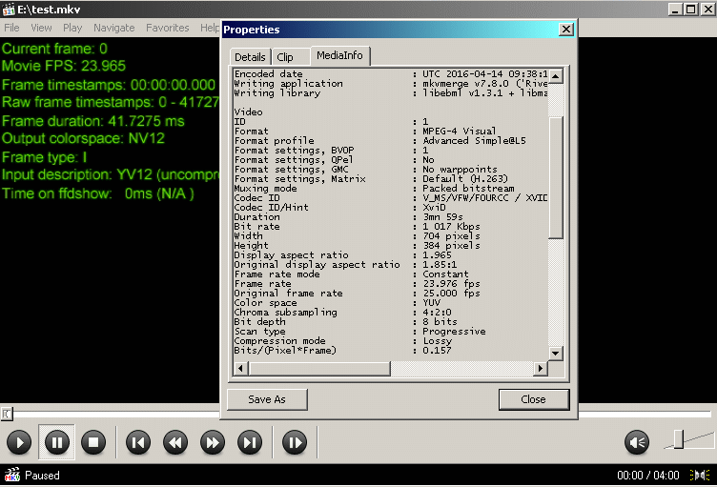
Task: Click the 'Lossy' compression mode value
Action: coord(437,341)
